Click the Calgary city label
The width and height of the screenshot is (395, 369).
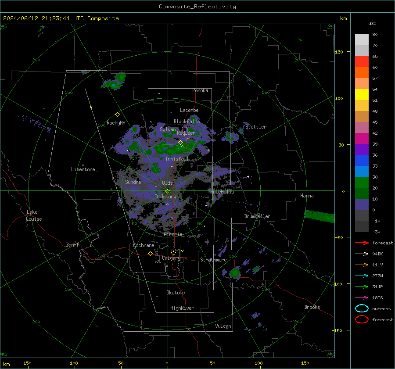point(171,258)
